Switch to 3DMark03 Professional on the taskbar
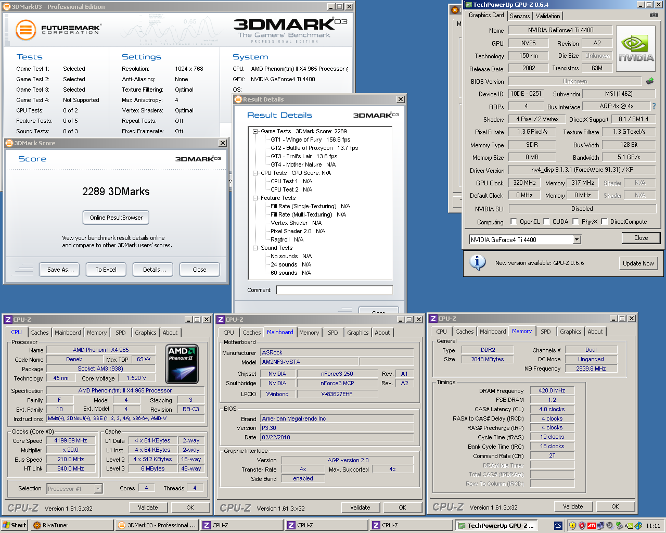Screen dimensions: 666x533 pyautogui.click(x=157, y=525)
